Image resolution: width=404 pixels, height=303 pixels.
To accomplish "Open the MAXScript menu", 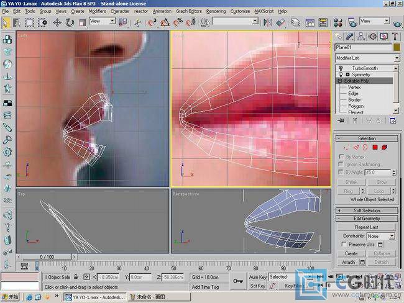I will point(264,11).
